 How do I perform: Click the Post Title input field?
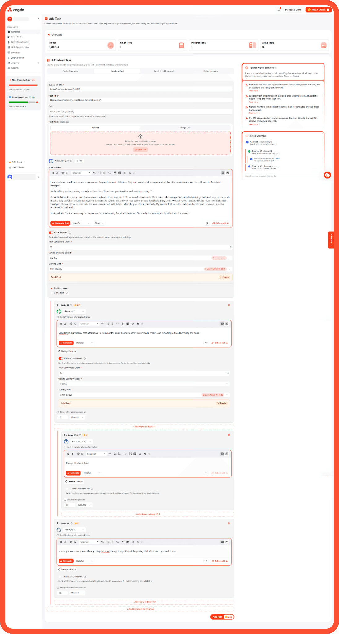pyautogui.click(x=140, y=100)
